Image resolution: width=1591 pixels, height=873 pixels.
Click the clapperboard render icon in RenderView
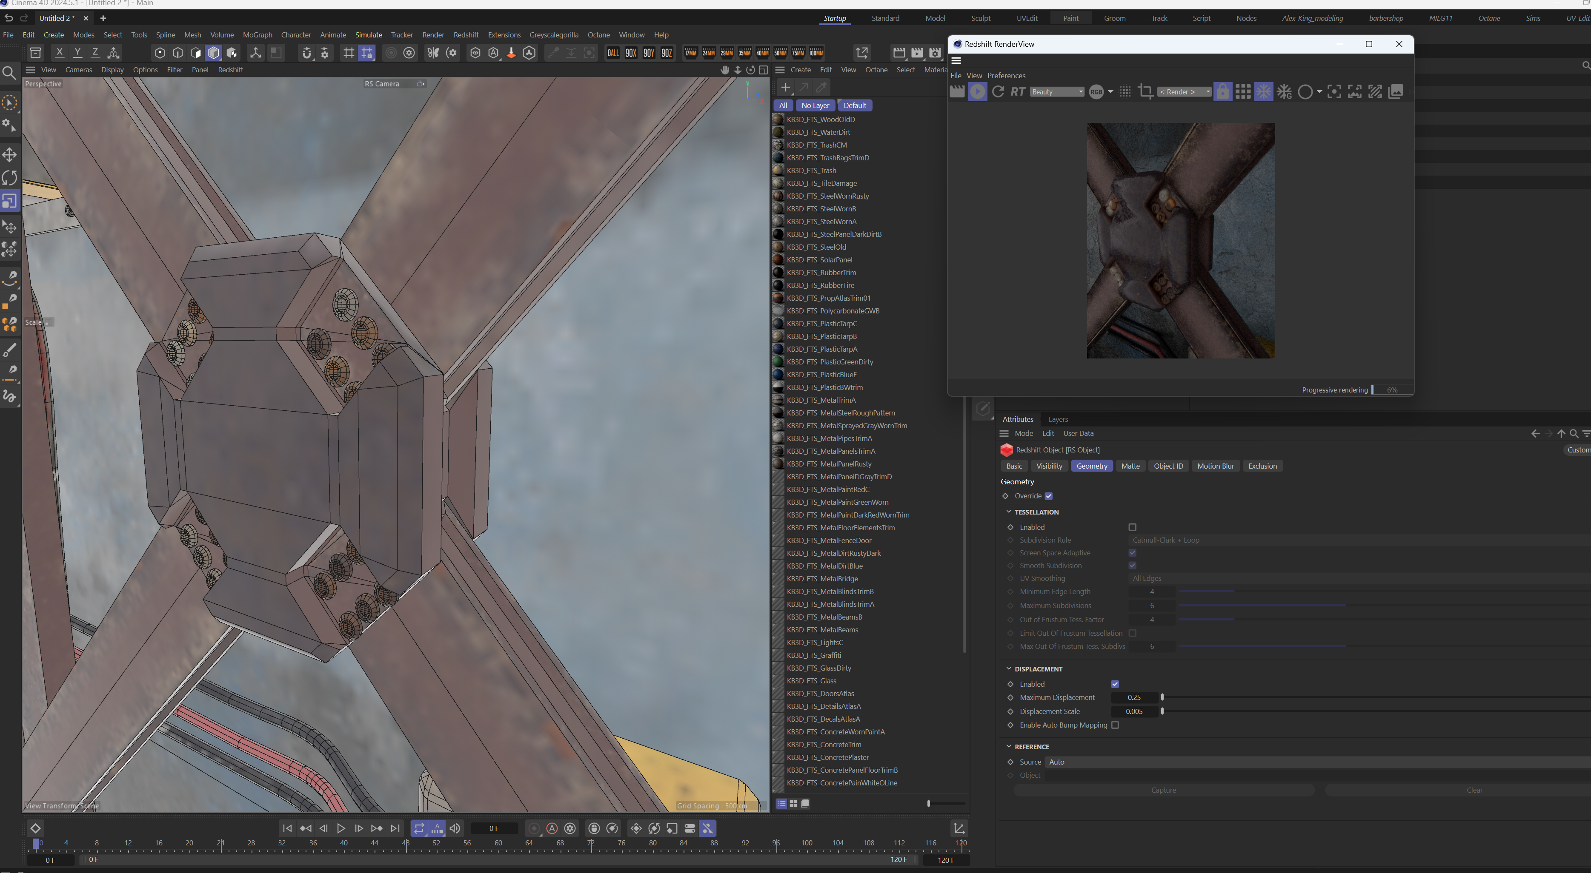tap(957, 91)
